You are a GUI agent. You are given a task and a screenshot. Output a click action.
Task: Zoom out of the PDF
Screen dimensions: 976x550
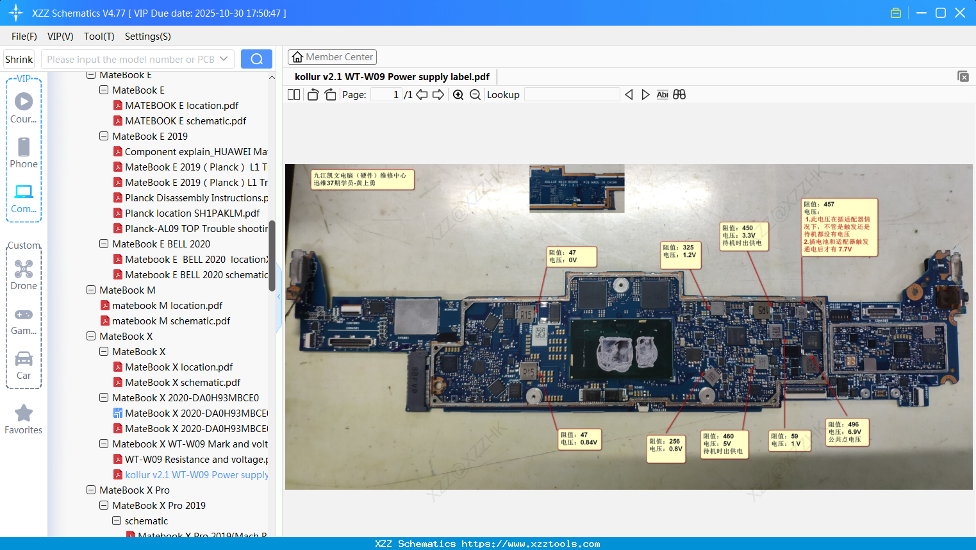pyautogui.click(x=475, y=95)
